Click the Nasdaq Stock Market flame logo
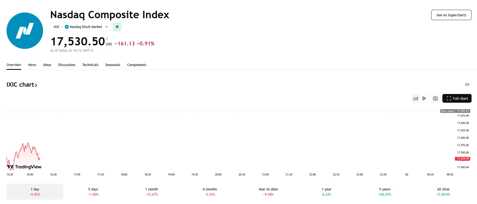The height and width of the screenshot is (204, 477). (x=66, y=27)
